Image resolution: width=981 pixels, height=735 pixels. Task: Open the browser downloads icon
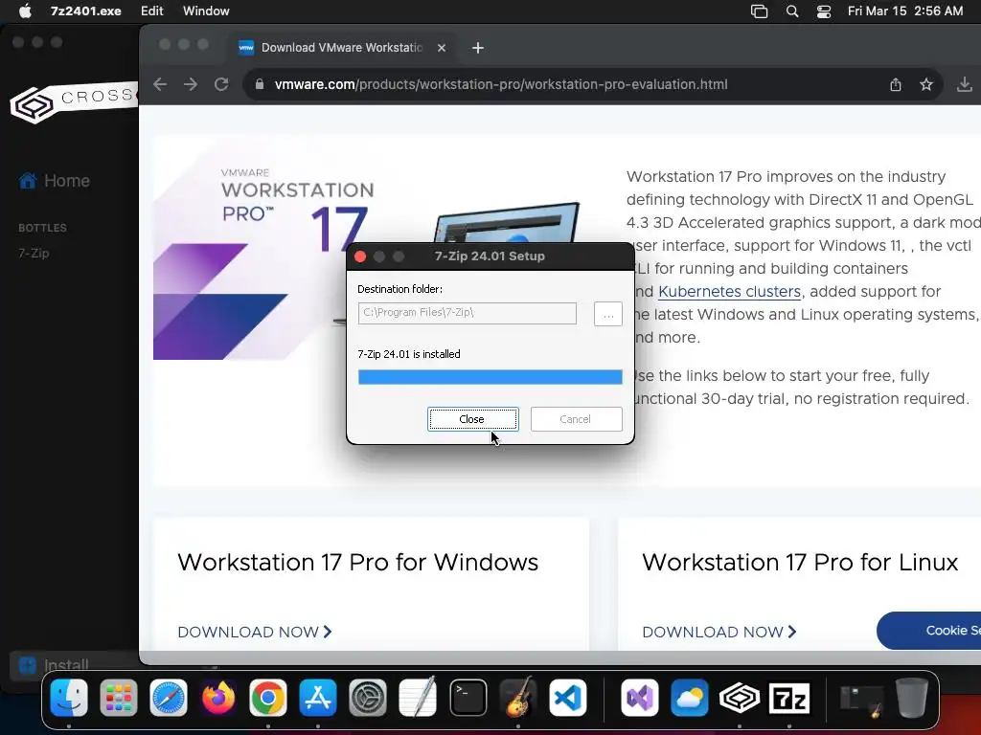coord(965,84)
